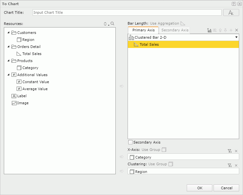Click the search icon above Resources

(112, 24)
